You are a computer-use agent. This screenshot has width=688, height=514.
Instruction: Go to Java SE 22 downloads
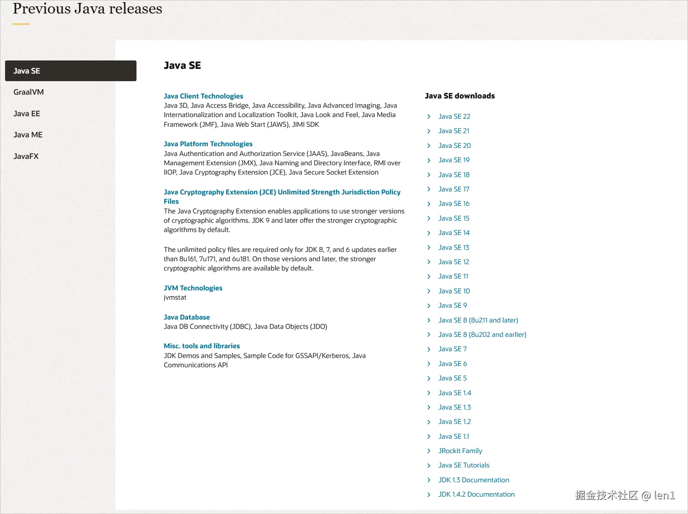(x=454, y=116)
